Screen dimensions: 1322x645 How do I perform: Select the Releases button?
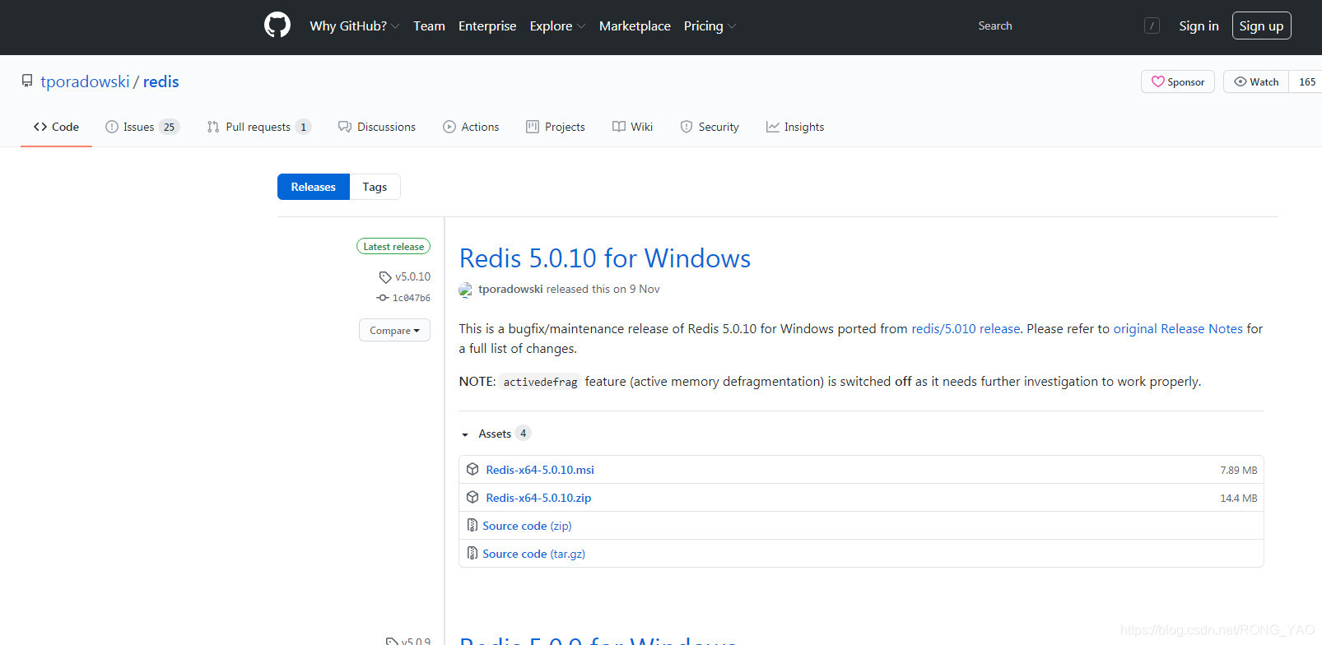(x=314, y=187)
